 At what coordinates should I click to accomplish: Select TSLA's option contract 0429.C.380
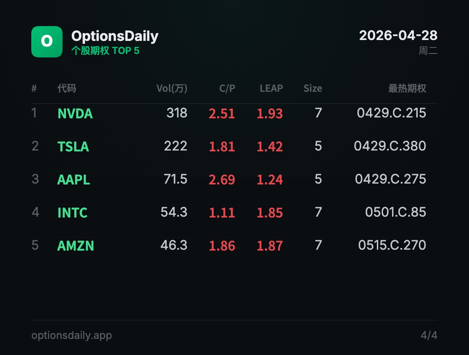[x=390, y=146]
